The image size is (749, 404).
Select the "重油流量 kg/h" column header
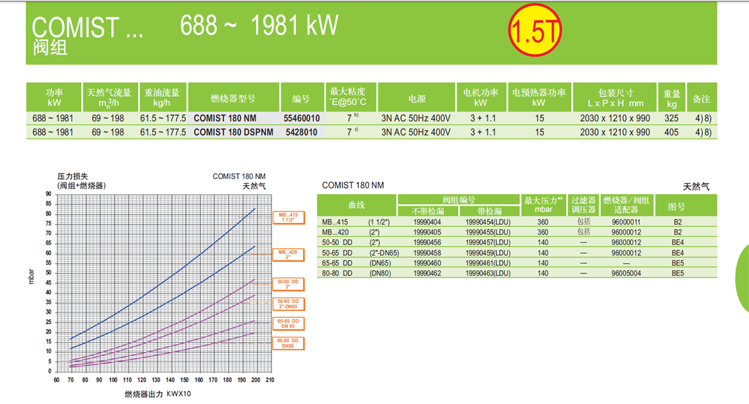coord(162,98)
